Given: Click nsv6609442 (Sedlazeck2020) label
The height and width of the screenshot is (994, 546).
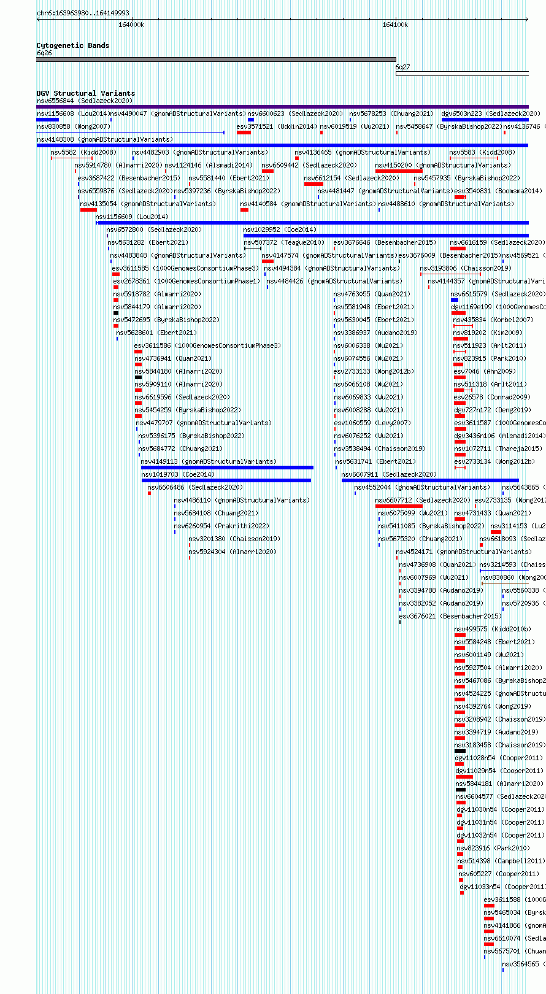Looking at the screenshot, I should [309, 165].
